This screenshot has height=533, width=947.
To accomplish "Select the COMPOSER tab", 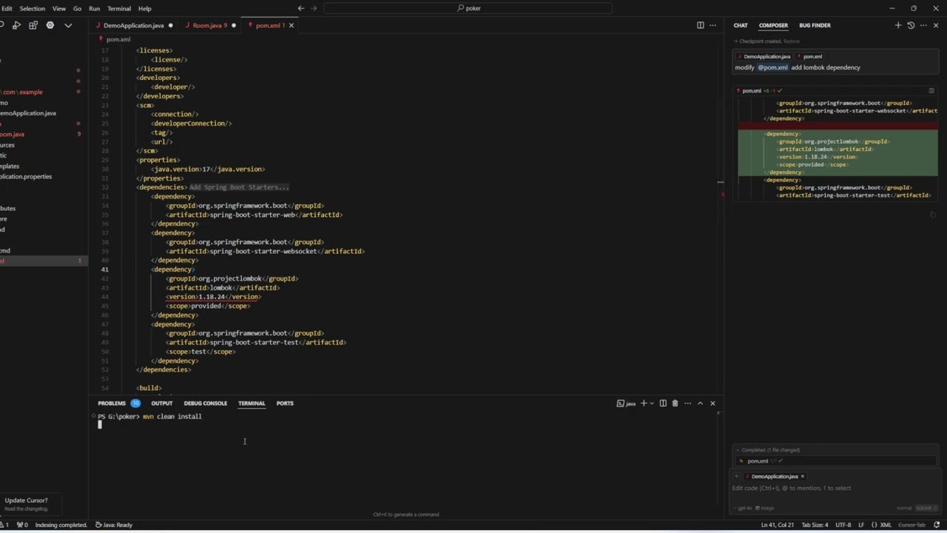I will point(773,25).
